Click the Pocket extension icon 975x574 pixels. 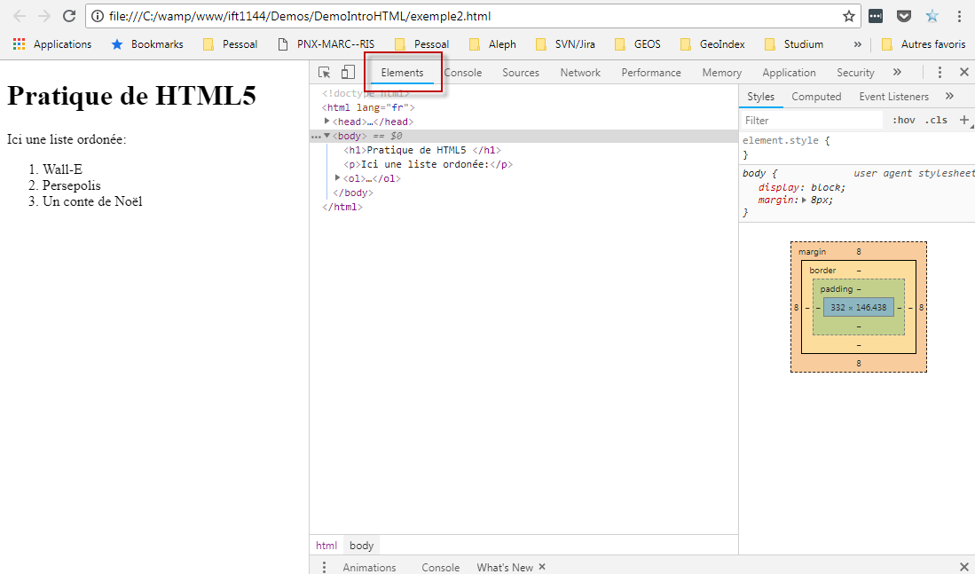[x=904, y=16]
